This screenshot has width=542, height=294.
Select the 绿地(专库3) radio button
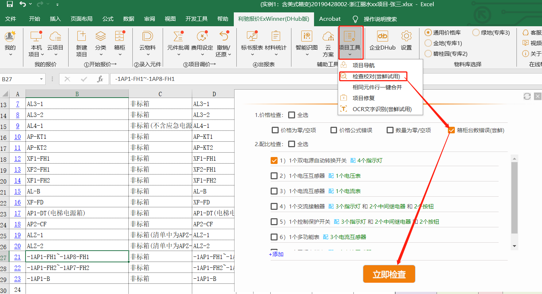(476, 32)
